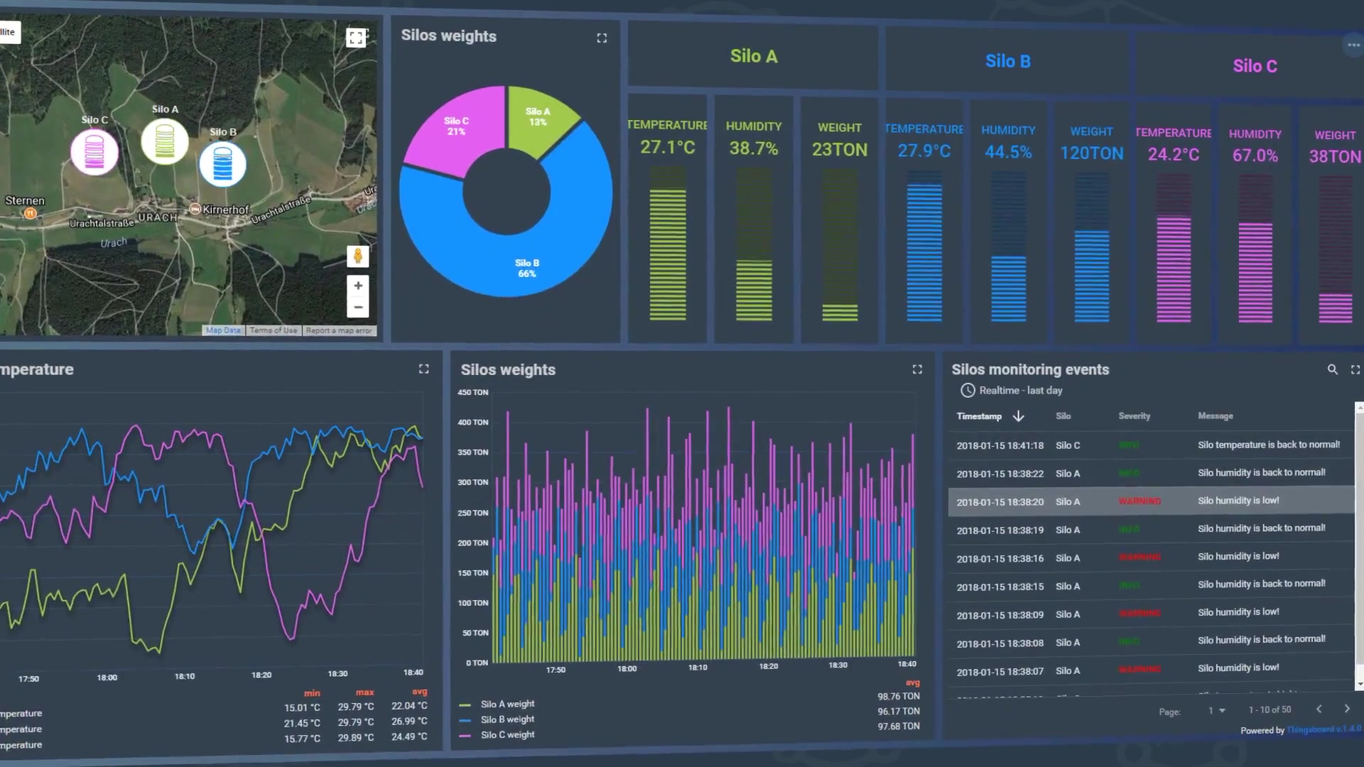Fullscreen the Silos weights bar chart
This screenshot has width=1364, height=767.
(917, 369)
